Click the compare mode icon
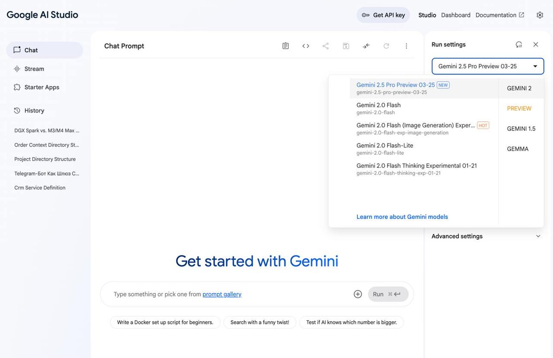This screenshot has height=358, width=553. 366,46
